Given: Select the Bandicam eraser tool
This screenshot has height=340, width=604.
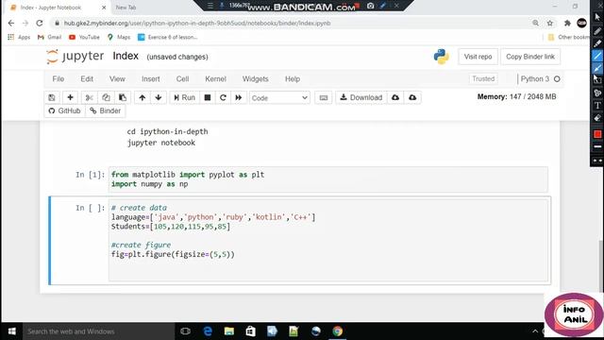Looking at the screenshot, I should coord(597,118).
